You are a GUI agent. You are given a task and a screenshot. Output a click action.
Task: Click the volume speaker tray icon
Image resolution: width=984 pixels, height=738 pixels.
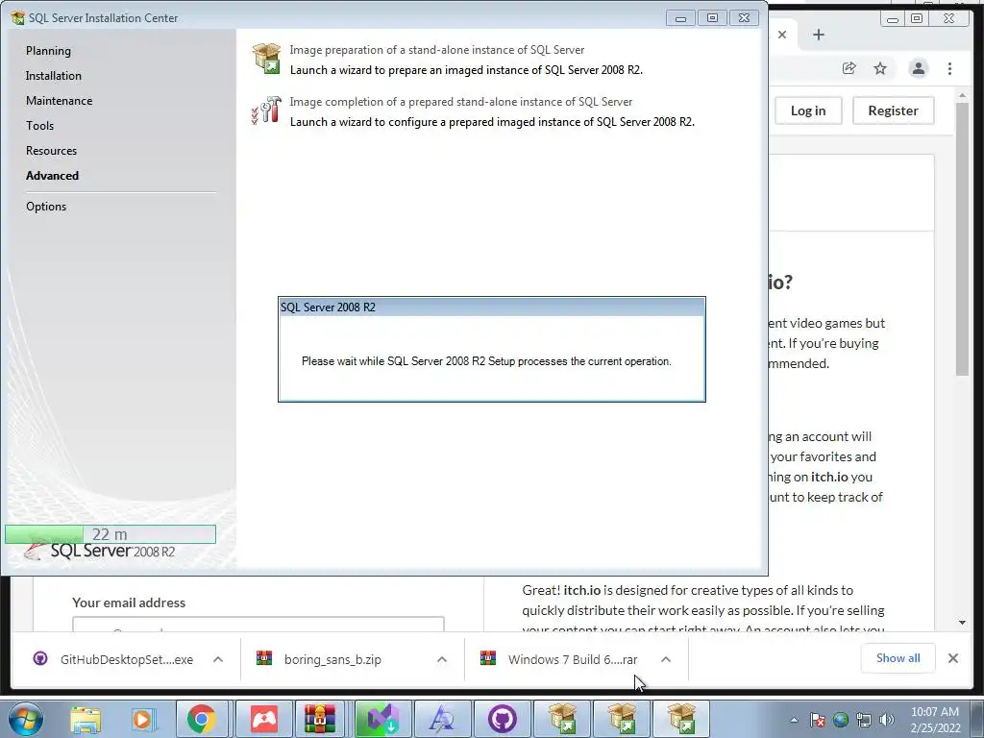pos(887,720)
